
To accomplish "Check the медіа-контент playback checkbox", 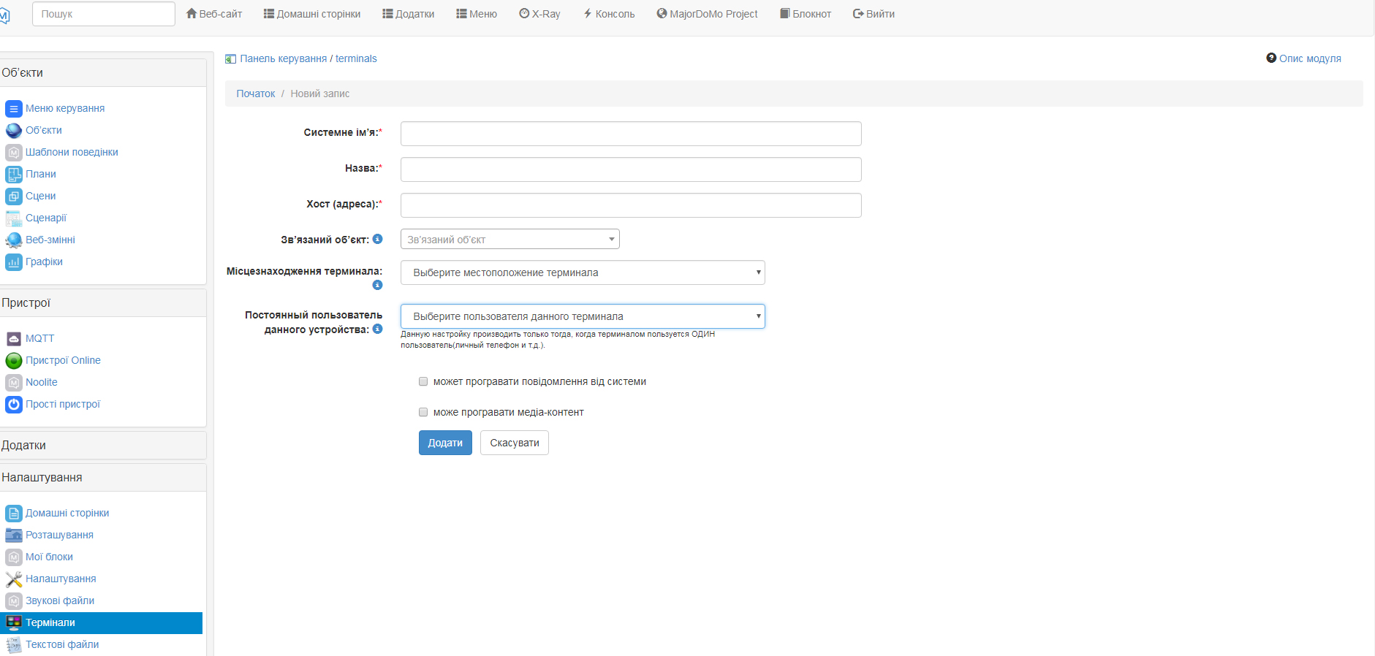I will pos(423,412).
